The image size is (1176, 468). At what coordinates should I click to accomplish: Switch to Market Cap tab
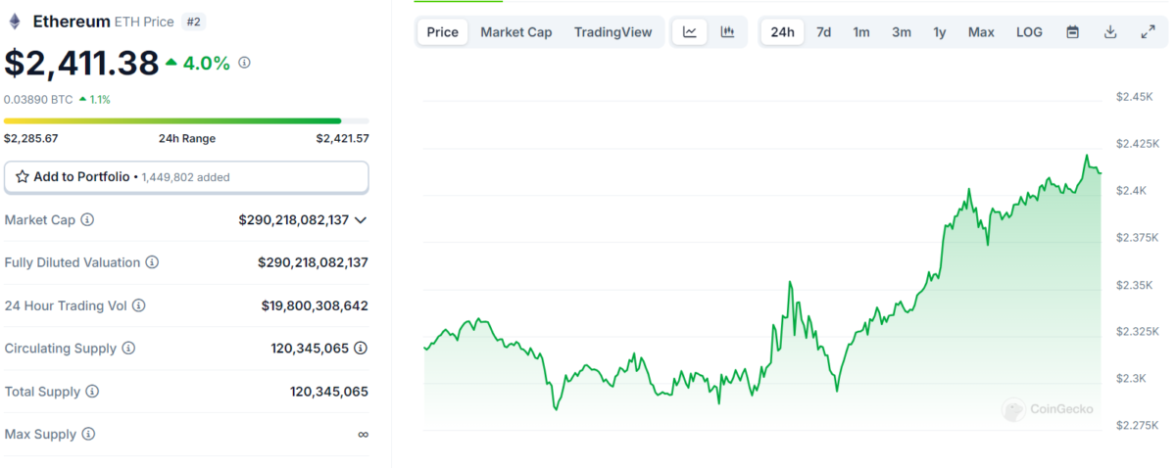(x=515, y=32)
